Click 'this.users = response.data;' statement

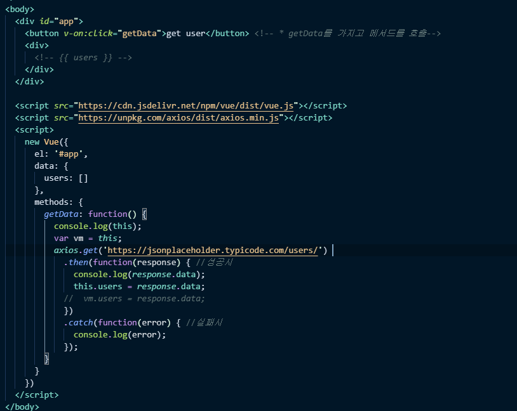coord(139,287)
